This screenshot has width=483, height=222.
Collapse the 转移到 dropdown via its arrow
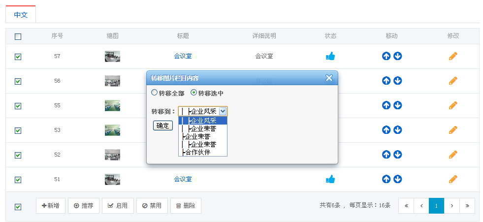pyautogui.click(x=223, y=111)
